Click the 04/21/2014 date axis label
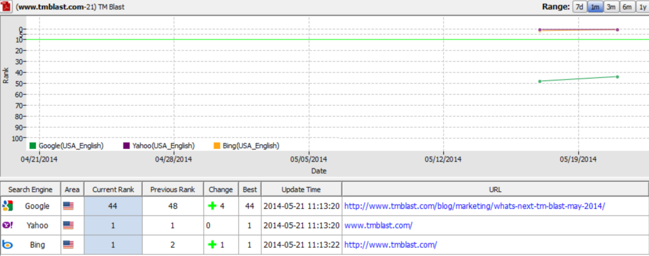This screenshot has height=256, width=649. coord(39,159)
